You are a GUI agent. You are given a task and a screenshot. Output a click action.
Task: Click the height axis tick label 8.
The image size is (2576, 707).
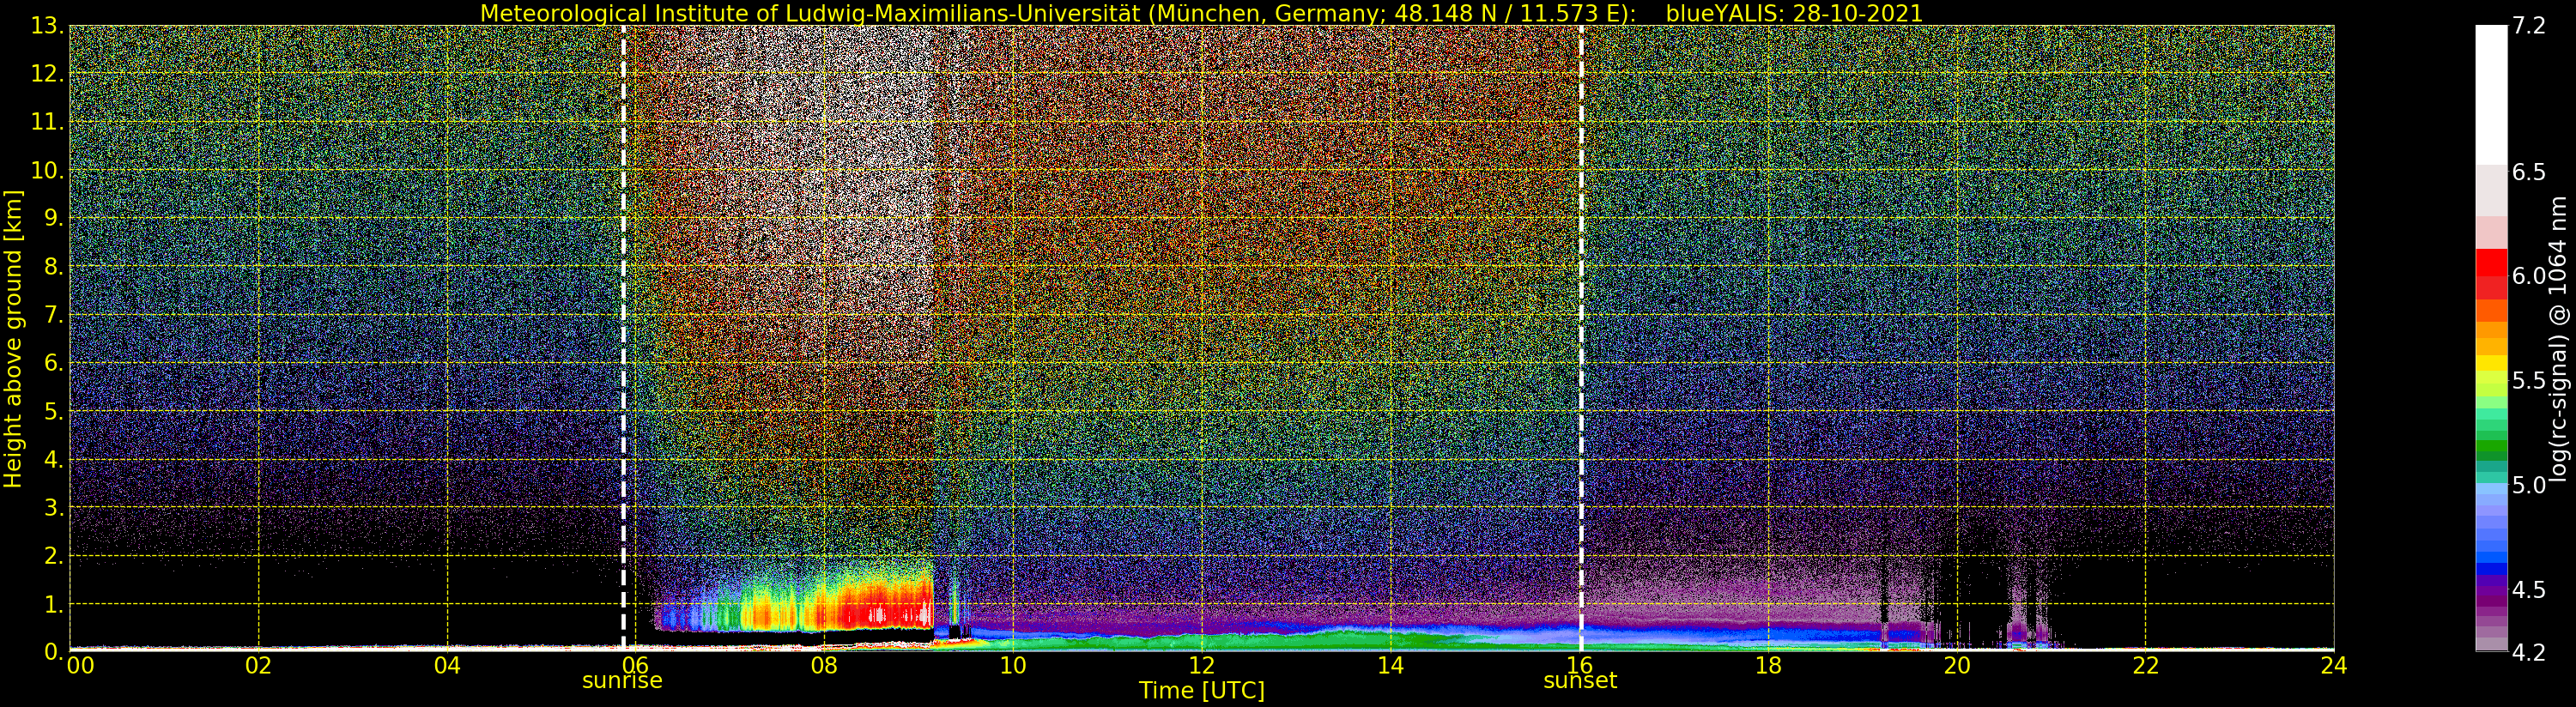point(55,267)
